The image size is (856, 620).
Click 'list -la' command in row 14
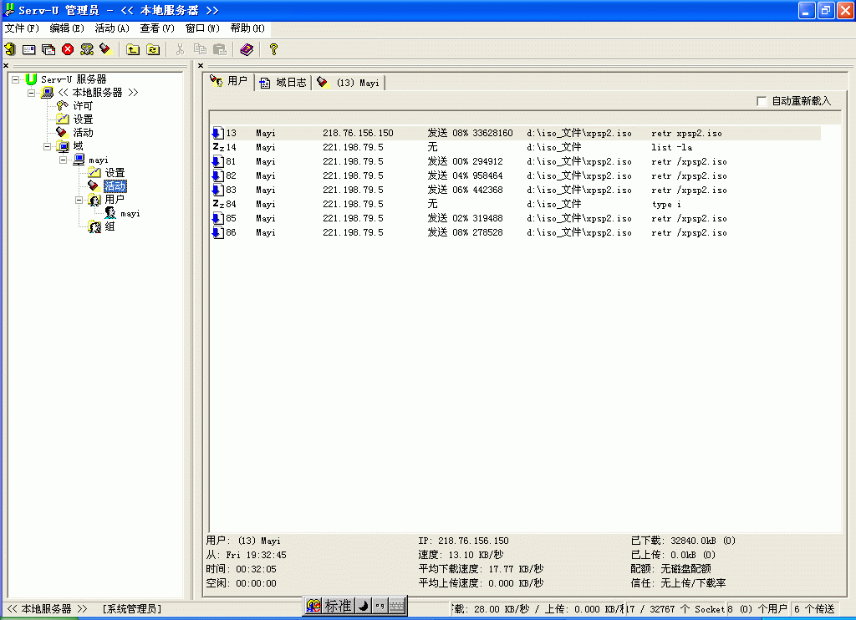671,147
